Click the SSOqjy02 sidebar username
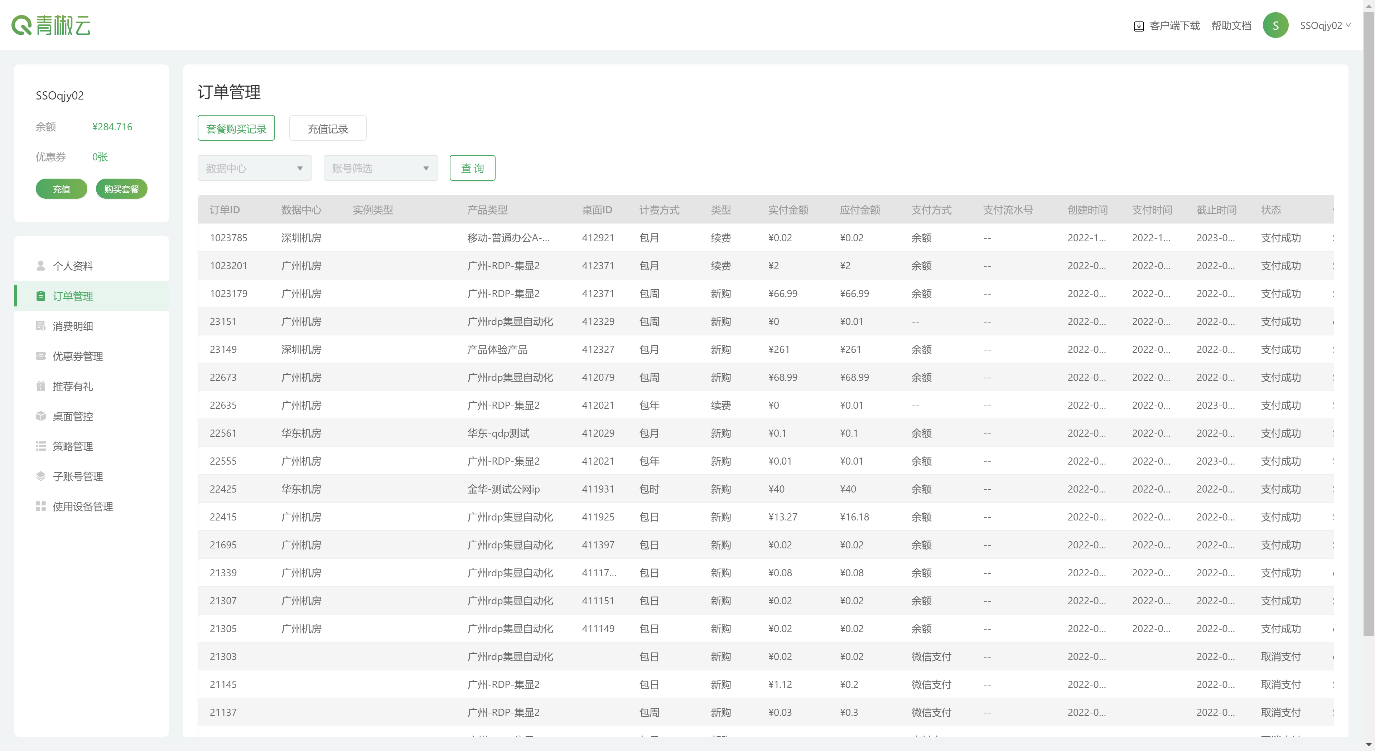 60,96
